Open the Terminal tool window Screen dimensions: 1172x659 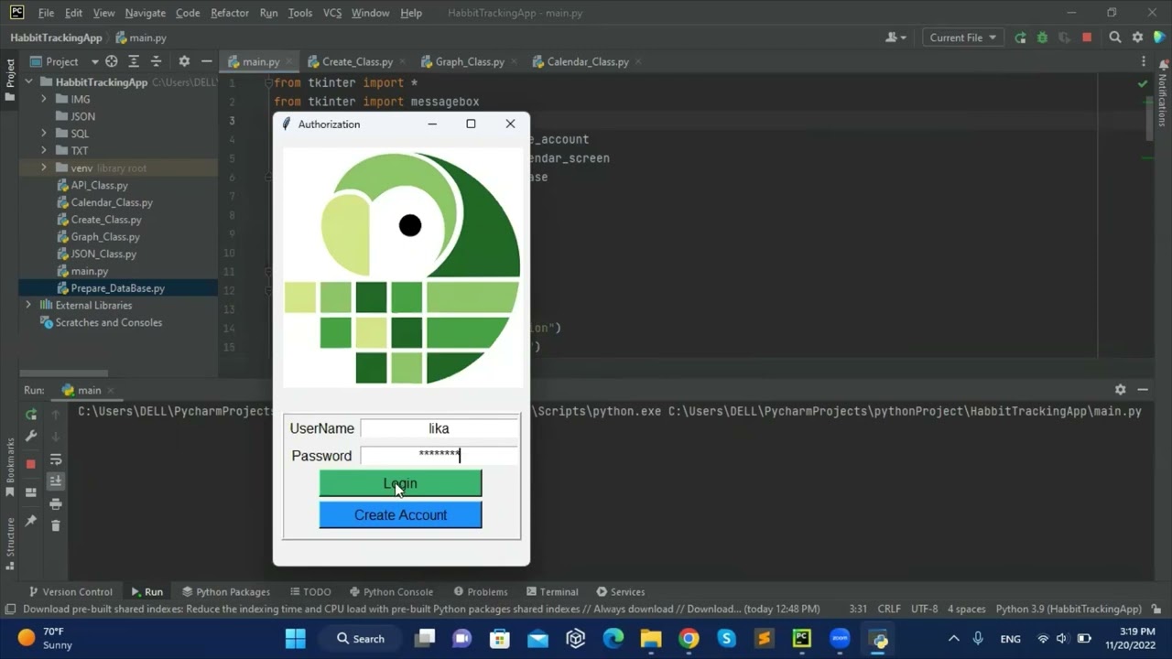click(x=551, y=591)
